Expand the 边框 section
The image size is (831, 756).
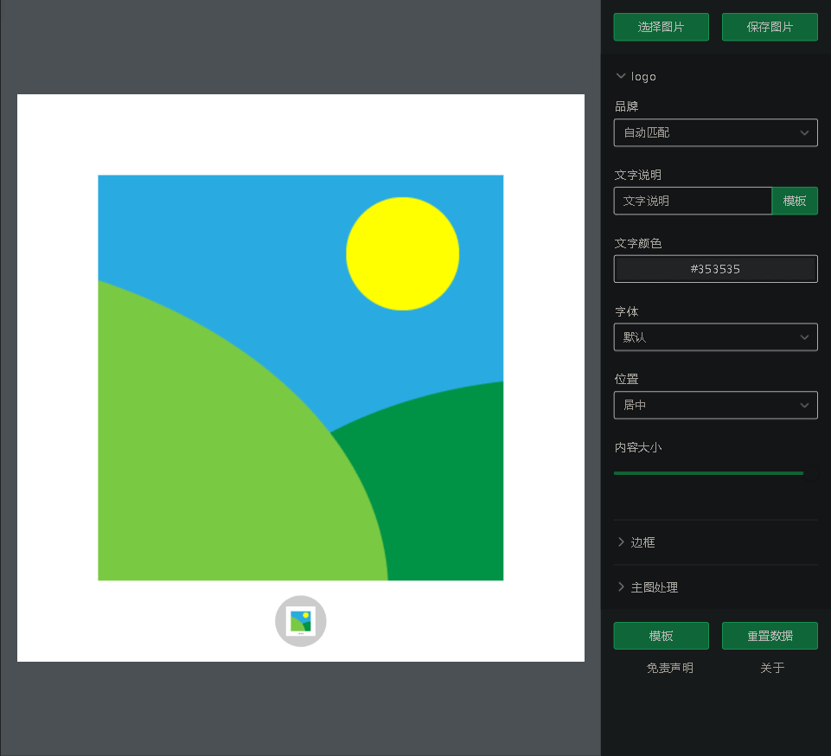tap(636, 542)
